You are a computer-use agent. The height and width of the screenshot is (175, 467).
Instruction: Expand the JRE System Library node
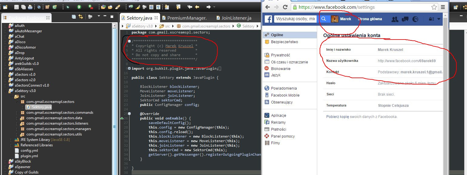[x=11, y=140]
